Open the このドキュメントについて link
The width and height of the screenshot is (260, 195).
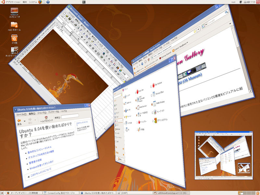pyautogui.click(x=41, y=173)
